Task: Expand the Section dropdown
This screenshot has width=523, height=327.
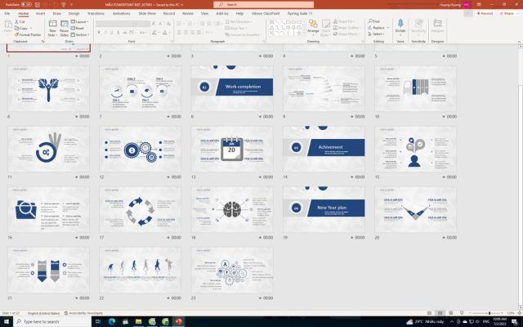Action: (x=80, y=35)
